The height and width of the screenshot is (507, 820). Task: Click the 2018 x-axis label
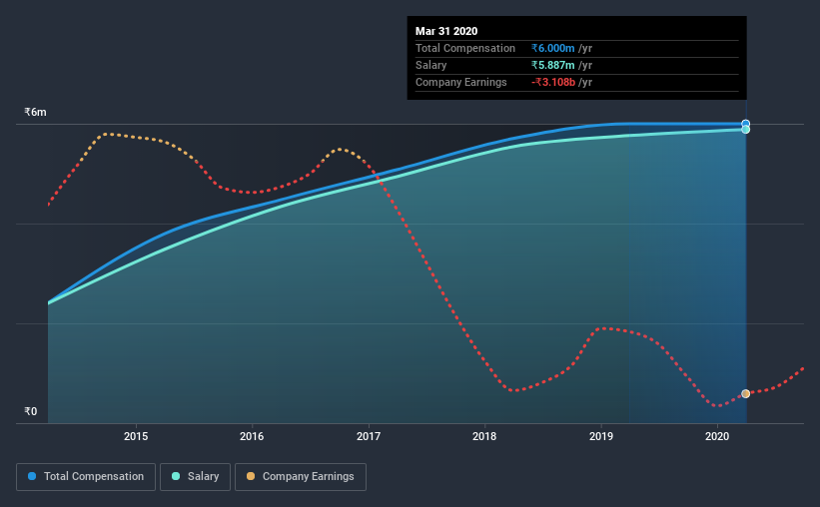484,436
